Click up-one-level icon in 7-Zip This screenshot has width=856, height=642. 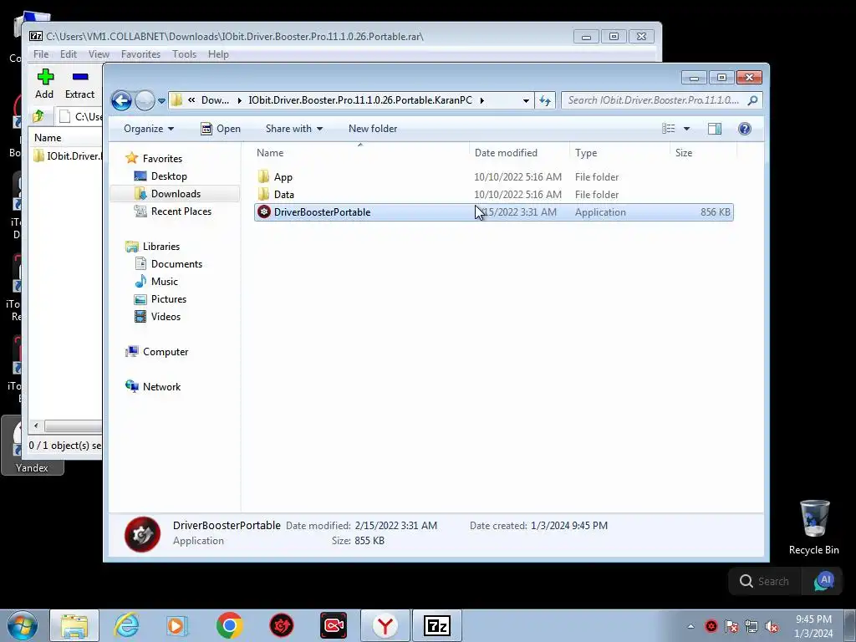pos(38,116)
